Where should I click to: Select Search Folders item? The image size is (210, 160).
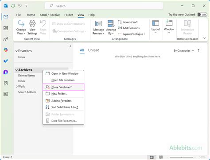click(27, 92)
